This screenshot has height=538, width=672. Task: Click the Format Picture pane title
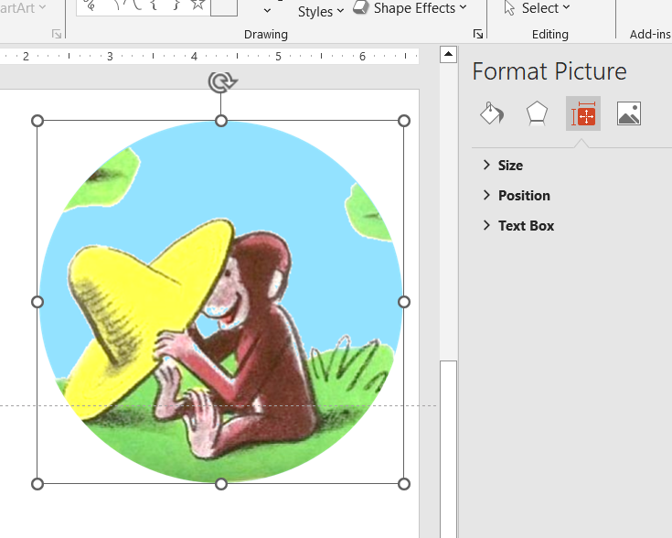tap(549, 71)
